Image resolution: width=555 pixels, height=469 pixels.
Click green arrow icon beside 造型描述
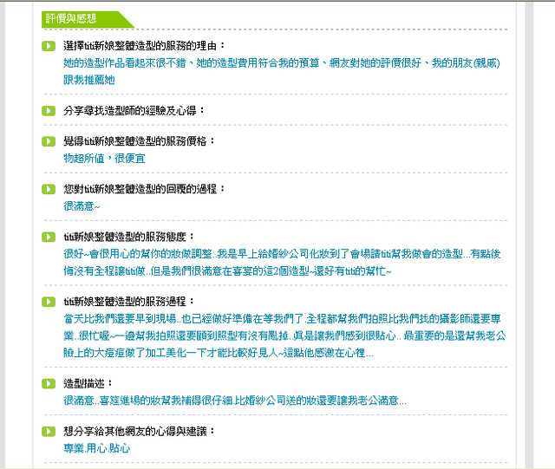point(49,384)
